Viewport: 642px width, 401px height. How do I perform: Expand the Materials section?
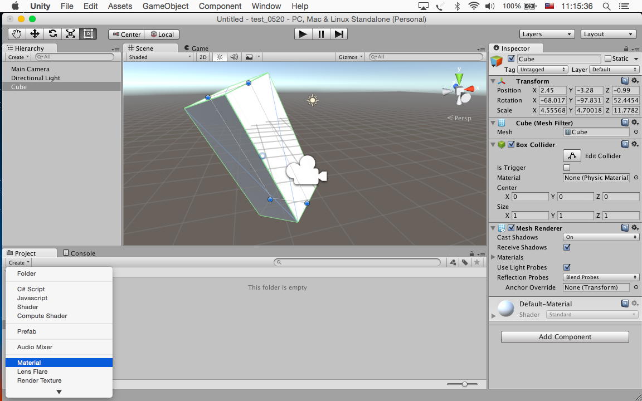click(x=493, y=257)
